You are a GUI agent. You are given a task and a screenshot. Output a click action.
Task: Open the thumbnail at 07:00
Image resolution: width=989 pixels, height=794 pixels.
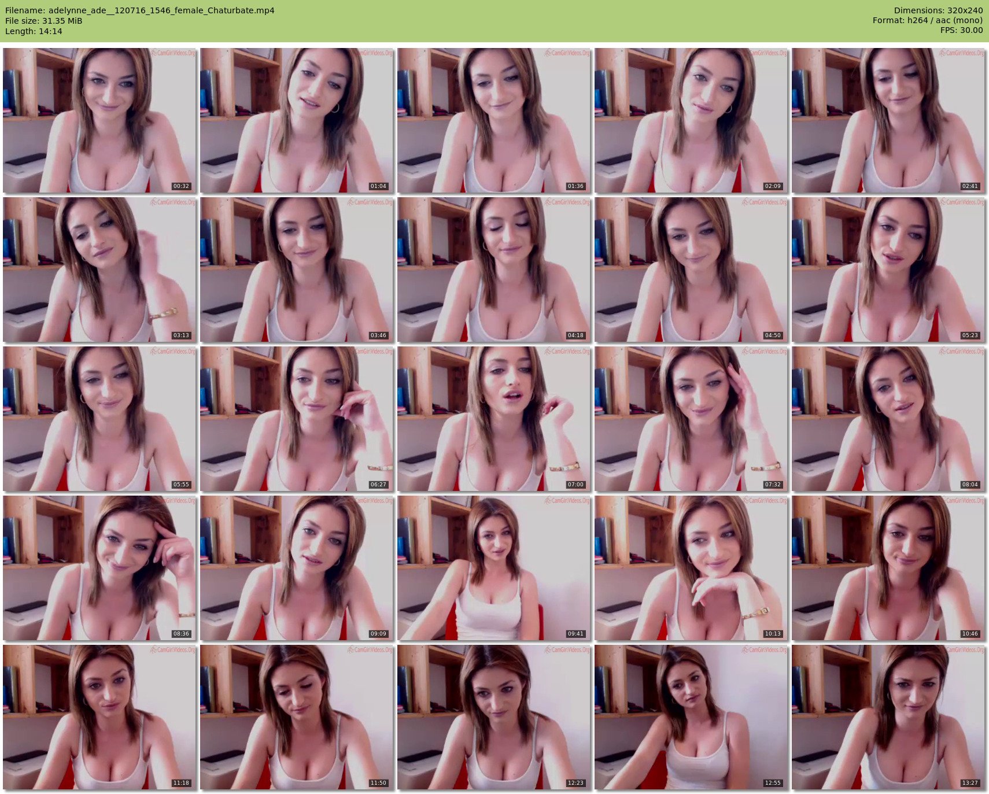[494, 419]
